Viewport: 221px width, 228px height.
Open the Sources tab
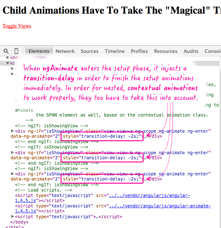point(89,51)
